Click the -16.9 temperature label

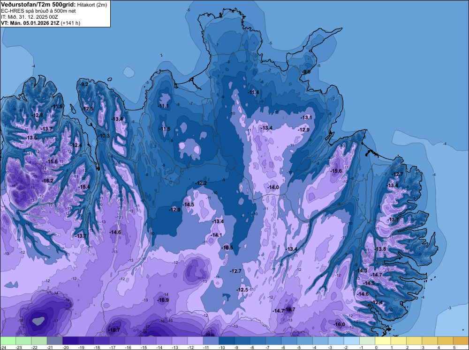tap(163, 300)
